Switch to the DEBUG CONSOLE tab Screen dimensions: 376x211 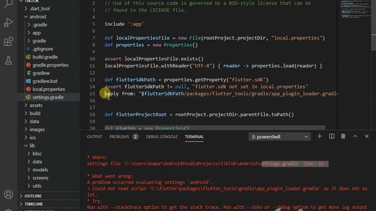(162, 137)
